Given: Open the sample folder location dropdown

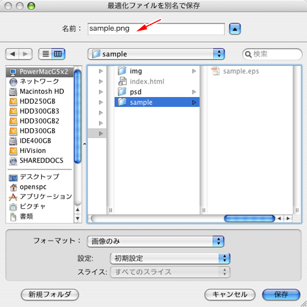Looking at the screenshot, I should pos(156,54).
